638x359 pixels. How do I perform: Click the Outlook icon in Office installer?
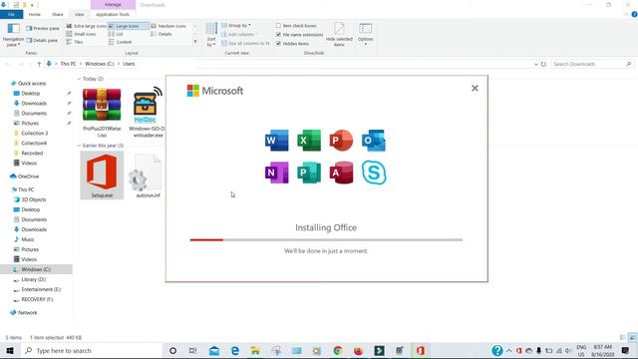click(x=374, y=141)
